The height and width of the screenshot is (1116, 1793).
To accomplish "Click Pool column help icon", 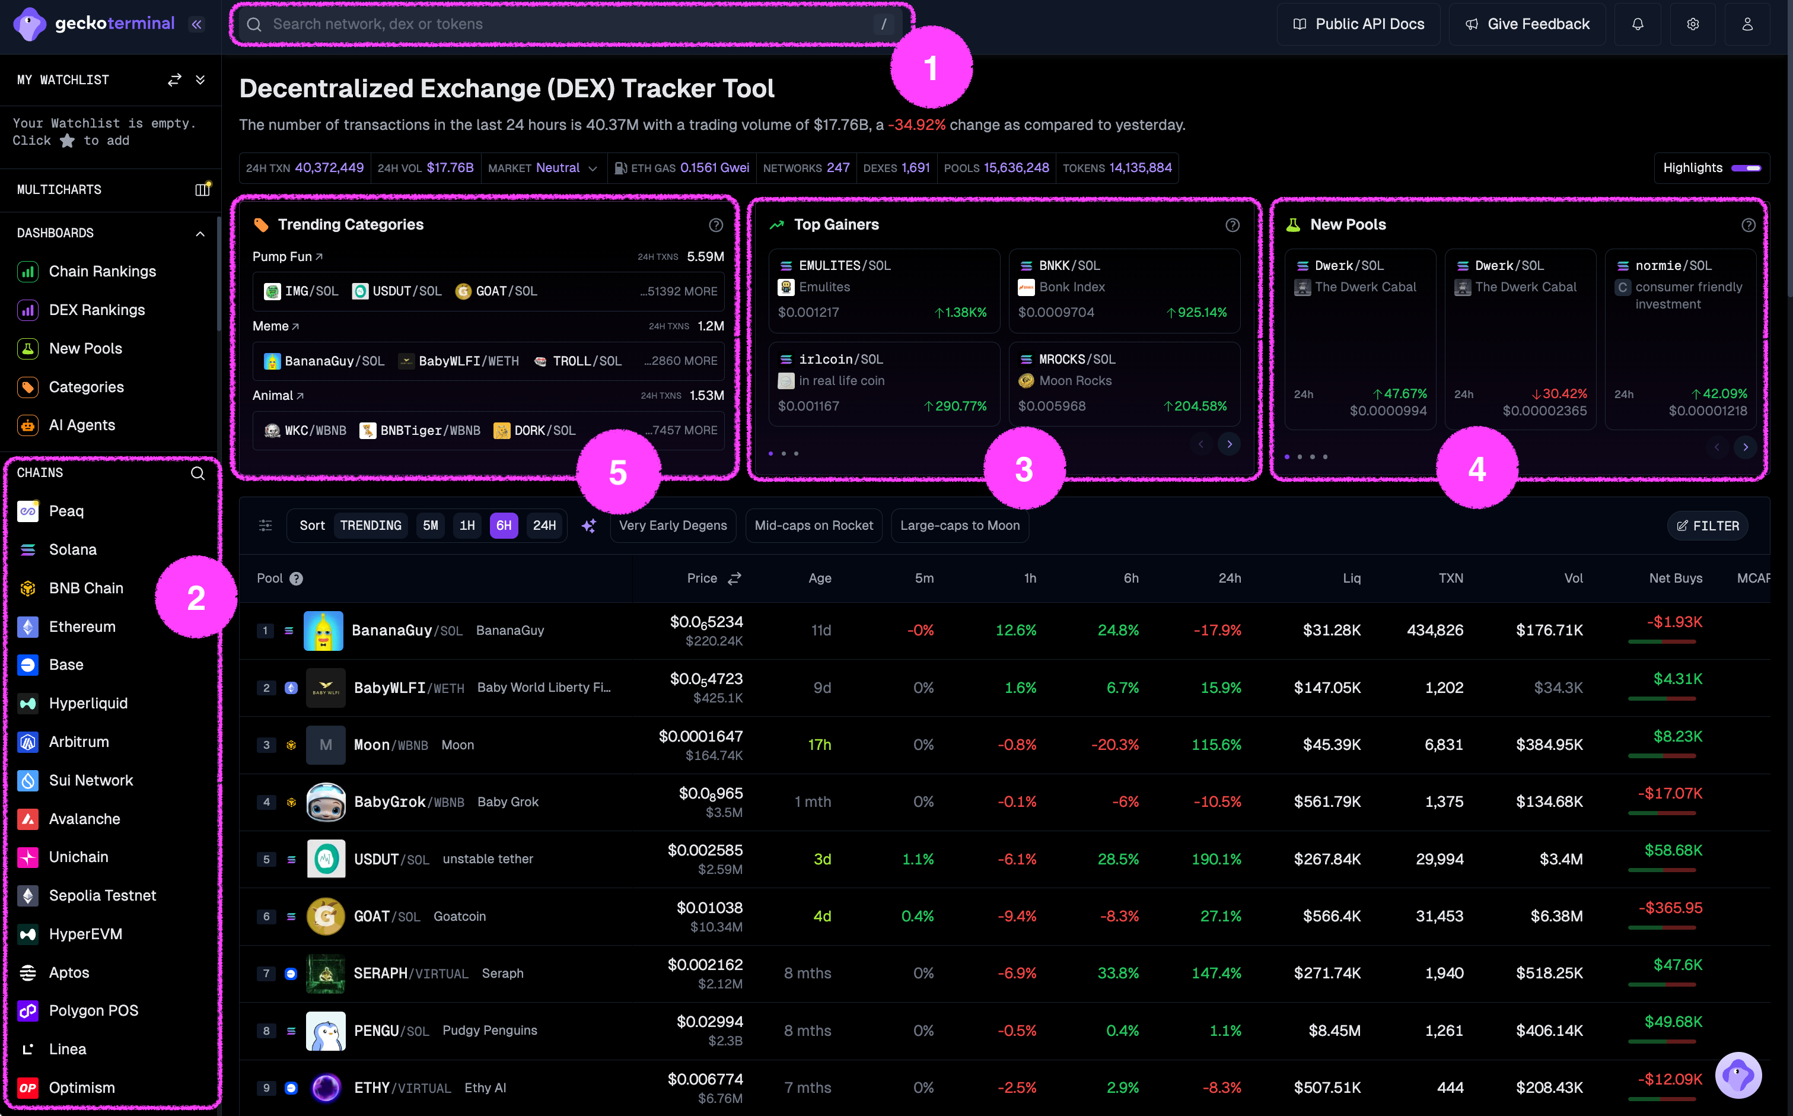I will 296,578.
